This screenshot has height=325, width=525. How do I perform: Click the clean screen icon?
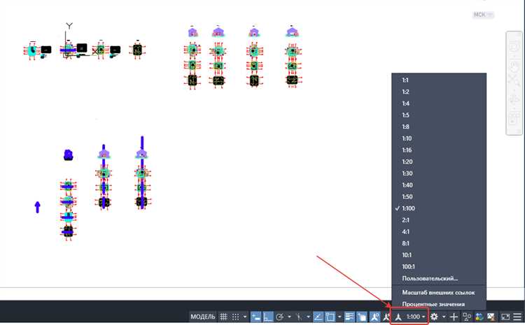tap(505, 317)
